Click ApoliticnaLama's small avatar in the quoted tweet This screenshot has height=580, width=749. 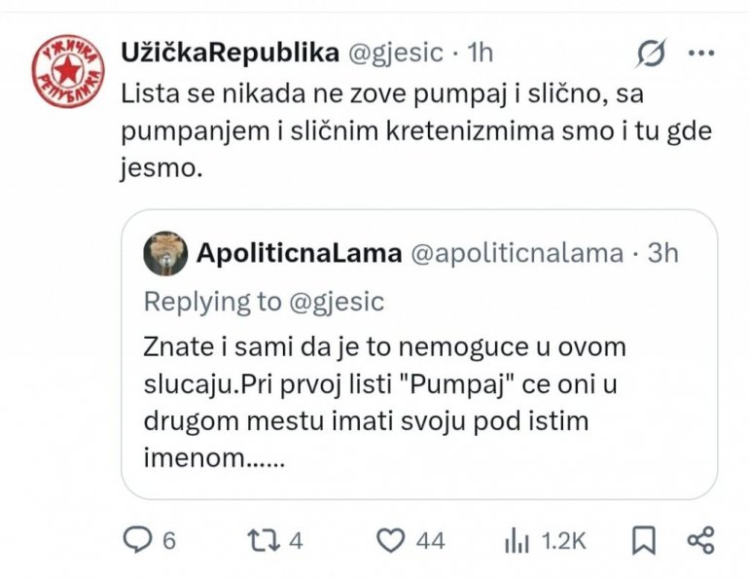pyautogui.click(x=165, y=254)
